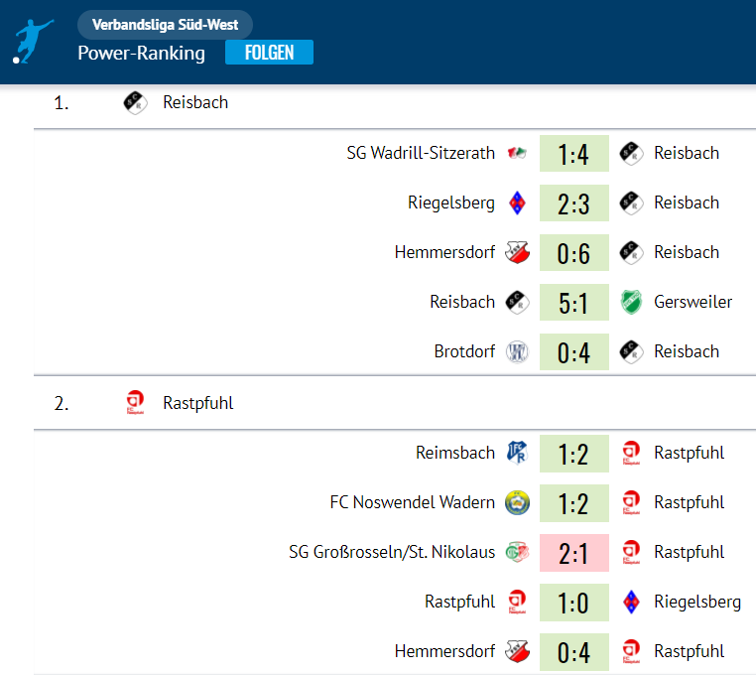Screen dimensions: 756x675
Task: Select the Rastpfuhl team name at rank 2
Action: coord(198,403)
